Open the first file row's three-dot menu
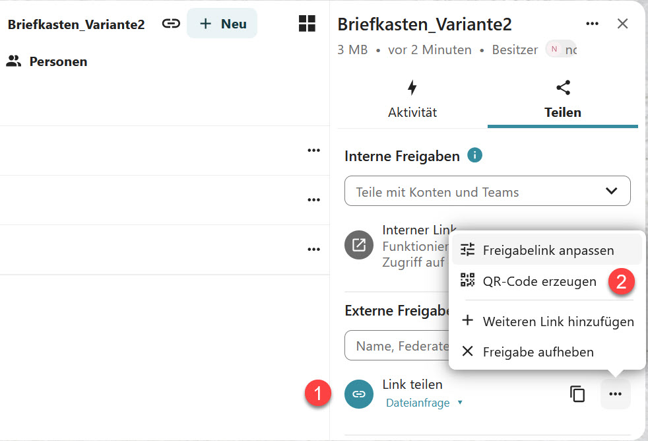 313,151
